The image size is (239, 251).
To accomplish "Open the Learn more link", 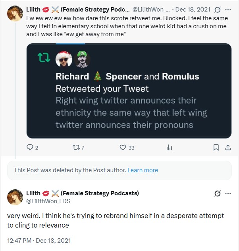I will [x=143, y=170].
